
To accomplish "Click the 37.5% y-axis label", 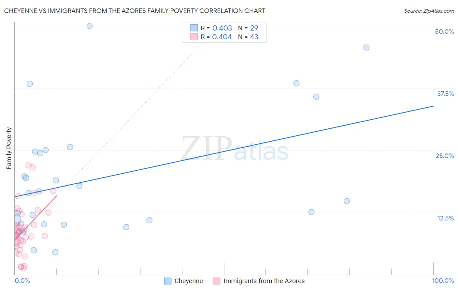I will (x=445, y=94).
